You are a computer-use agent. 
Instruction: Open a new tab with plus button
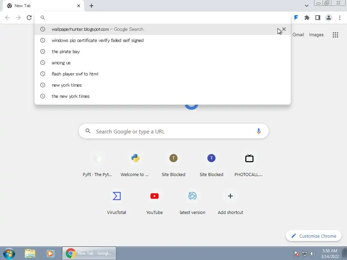(91, 6)
